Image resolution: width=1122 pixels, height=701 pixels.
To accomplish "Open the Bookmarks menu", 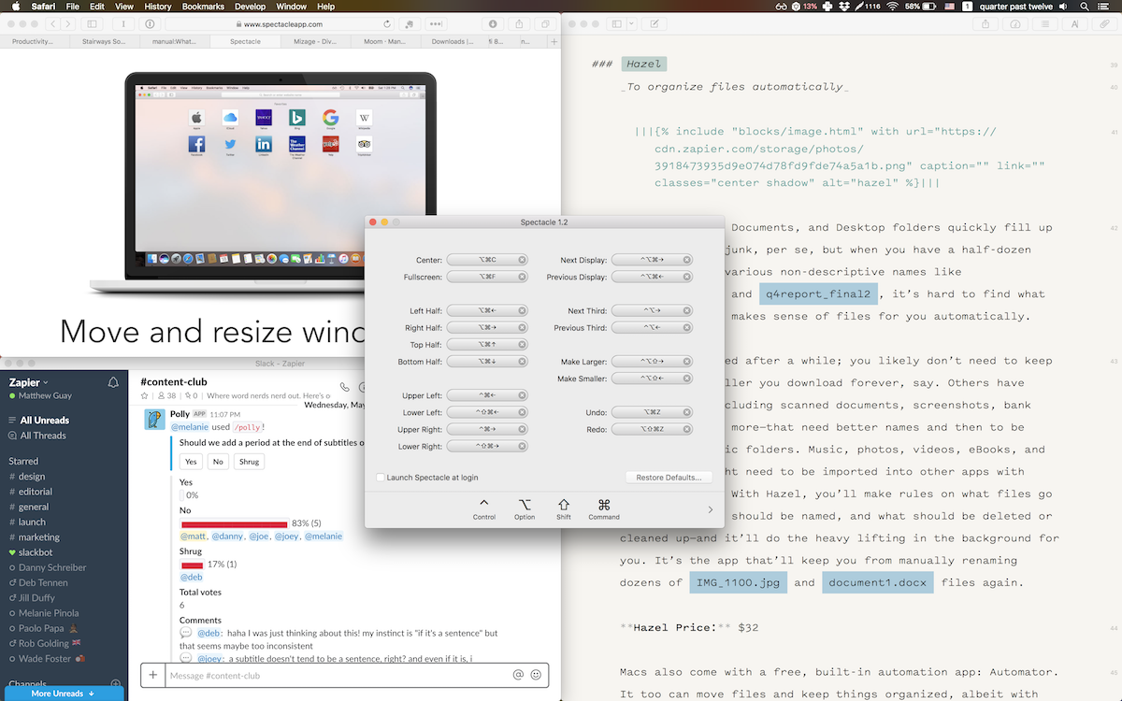I will tap(202, 6).
